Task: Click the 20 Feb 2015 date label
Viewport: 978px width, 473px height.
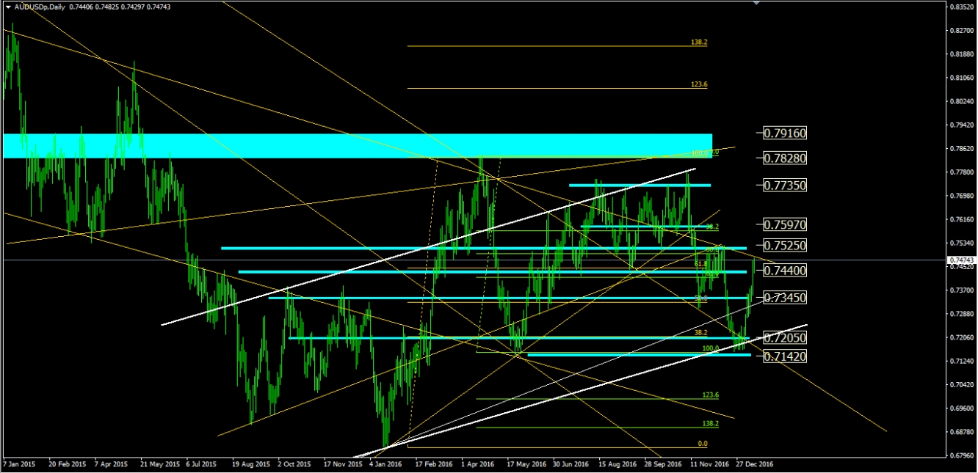Action: 67,464
